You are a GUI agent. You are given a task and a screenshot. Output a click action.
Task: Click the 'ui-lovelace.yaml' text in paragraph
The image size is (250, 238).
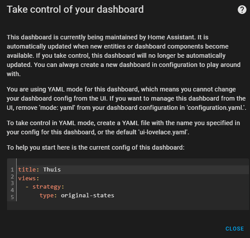click(163, 132)
